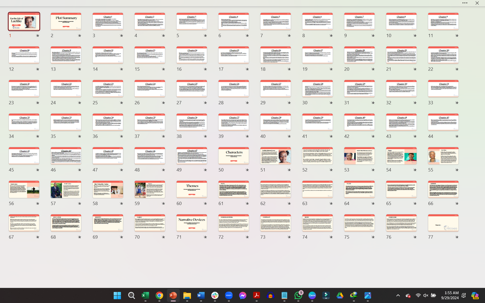Image resolution: width=485 pixels, height=303 pixels.
Task: Open Adobe Acrobat from the taskbar
Action: point(256,295)
